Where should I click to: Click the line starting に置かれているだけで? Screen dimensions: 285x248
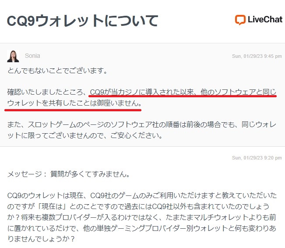pos(142,228)
